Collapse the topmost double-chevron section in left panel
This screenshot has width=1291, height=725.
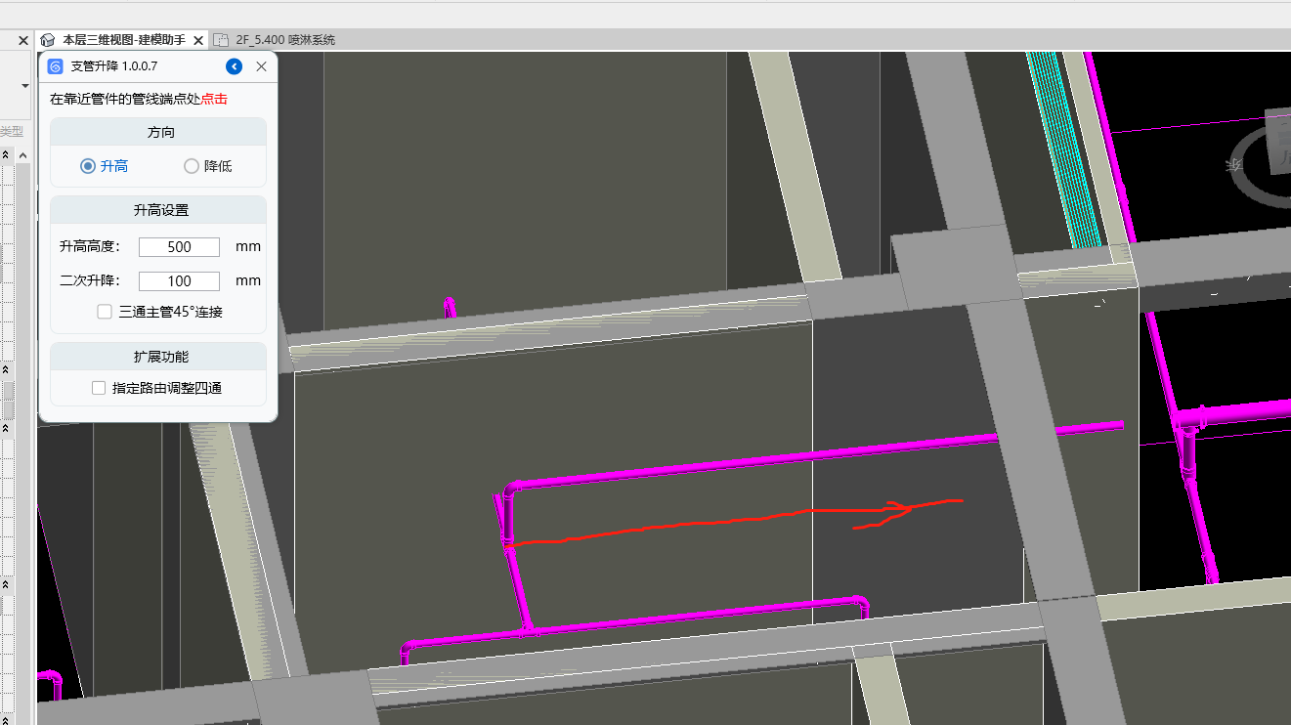pyautogui.click(x=5, y=154)
